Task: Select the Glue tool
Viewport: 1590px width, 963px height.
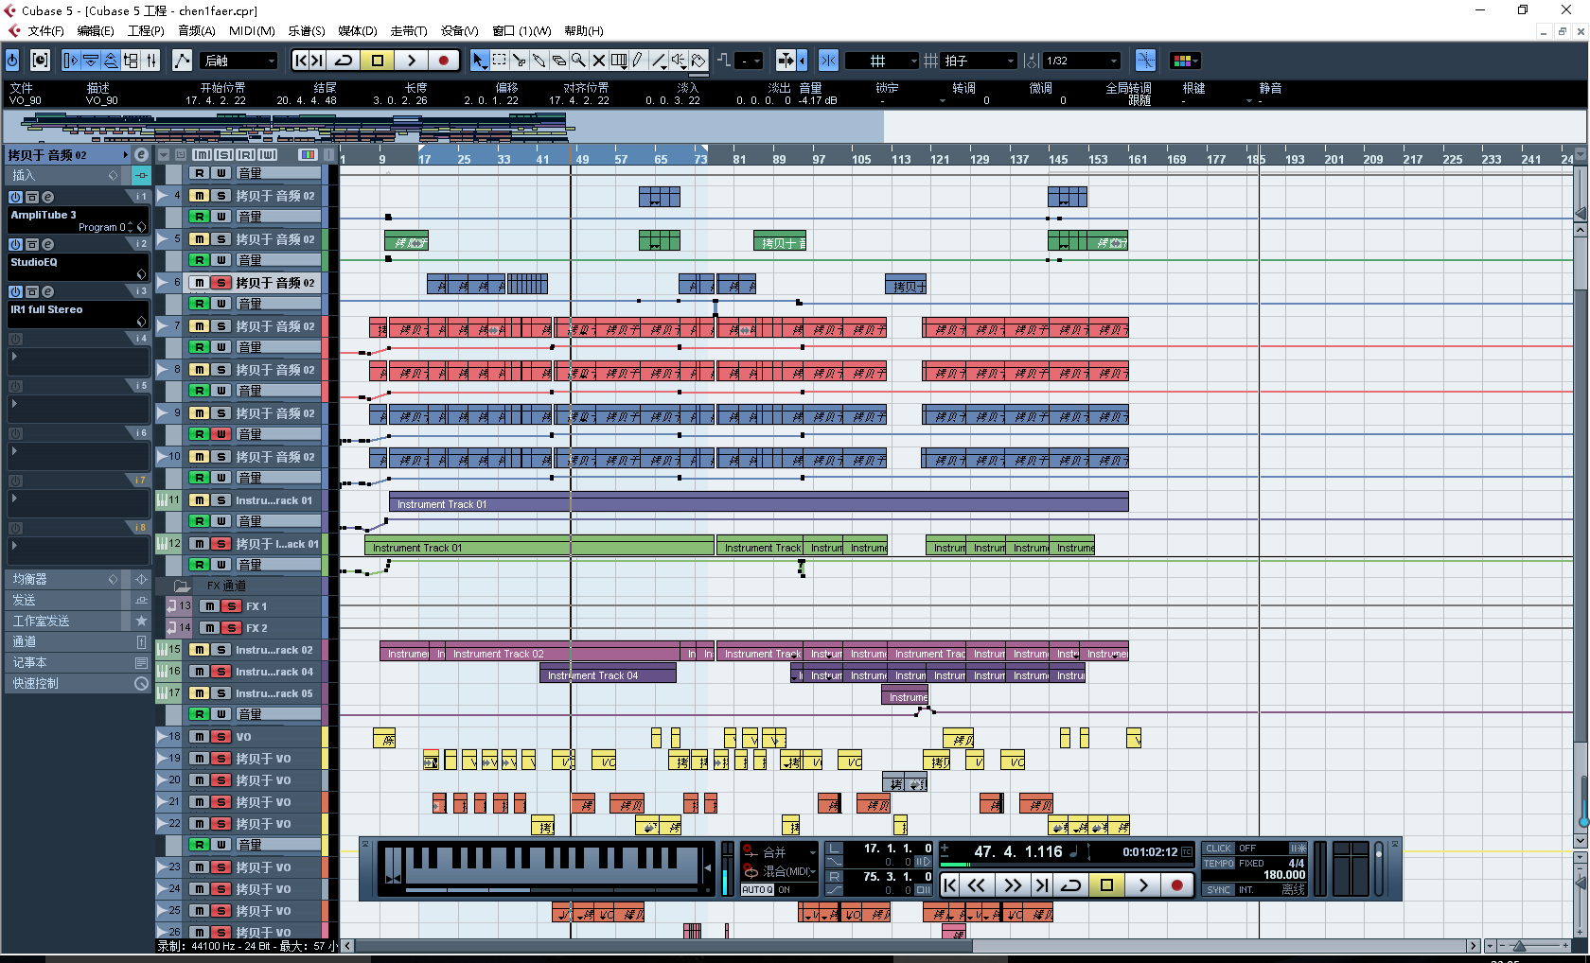Action: point(539,61)
